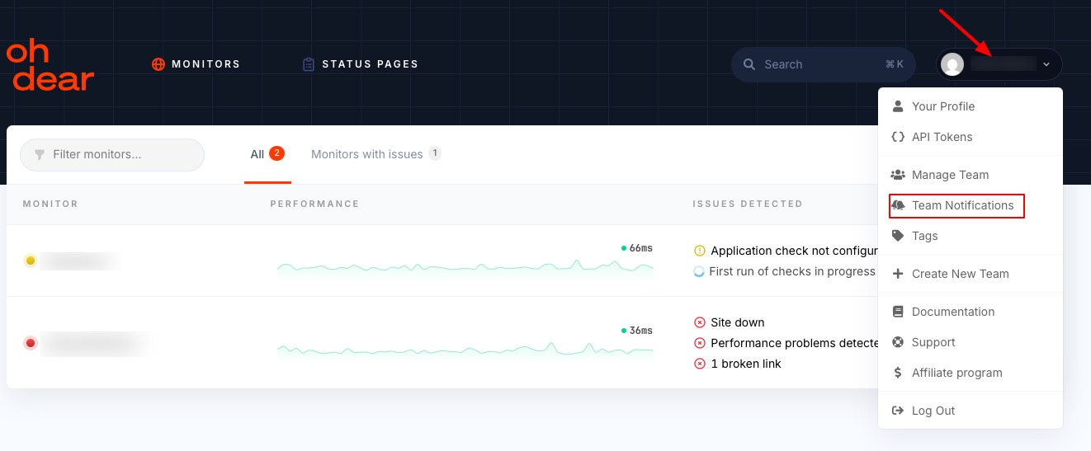Click the clipboard icon beside Status Pages
Viewport: 1091px width, 451px height.
309,64
